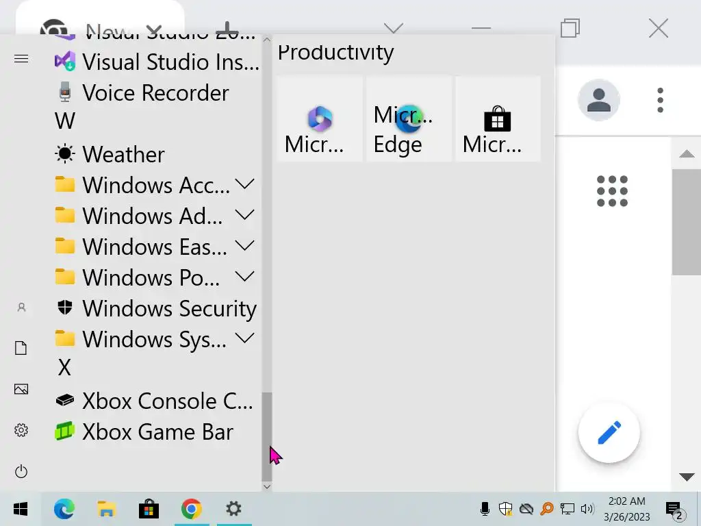
Task: Click the Power button in Start sidebar
Action: 21,471
